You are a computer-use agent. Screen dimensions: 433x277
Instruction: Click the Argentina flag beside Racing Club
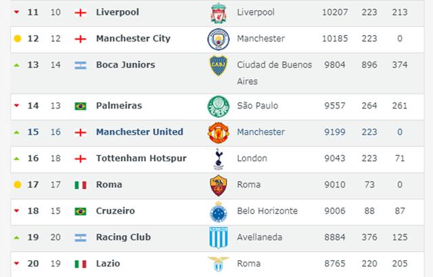pos(81,238)
